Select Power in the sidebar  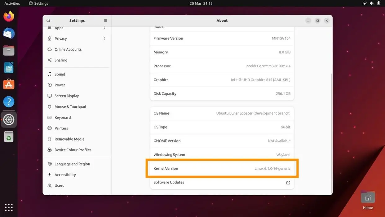[x=77, y=85]
